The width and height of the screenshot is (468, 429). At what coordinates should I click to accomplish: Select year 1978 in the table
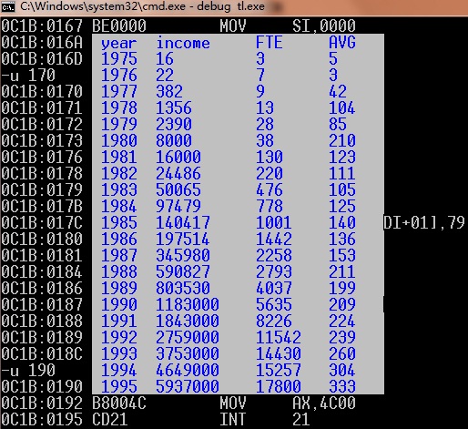click(x=119, y=107)
